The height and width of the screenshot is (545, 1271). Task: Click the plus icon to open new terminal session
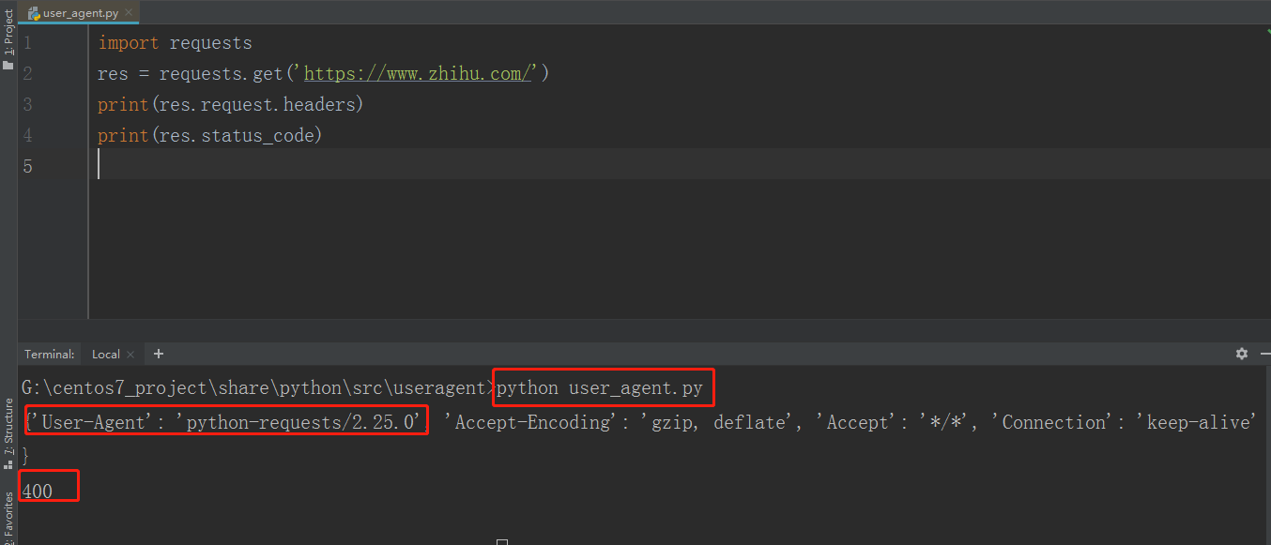tap(158, 354)
